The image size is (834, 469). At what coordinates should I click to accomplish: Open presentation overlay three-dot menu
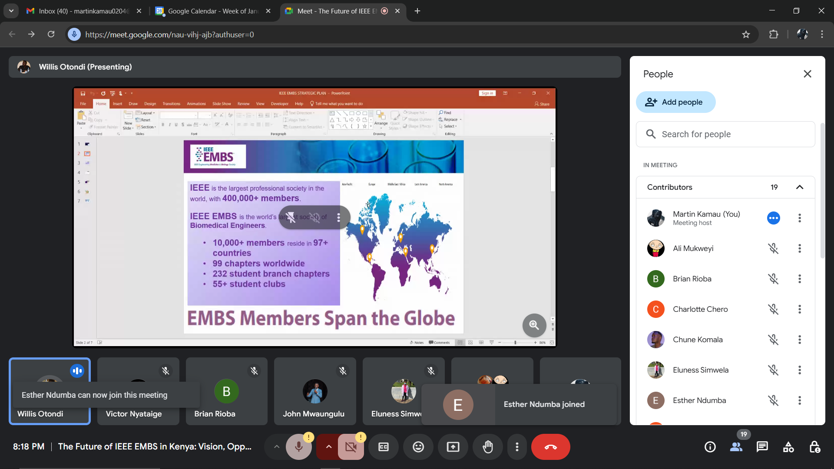tap(339, 218)
